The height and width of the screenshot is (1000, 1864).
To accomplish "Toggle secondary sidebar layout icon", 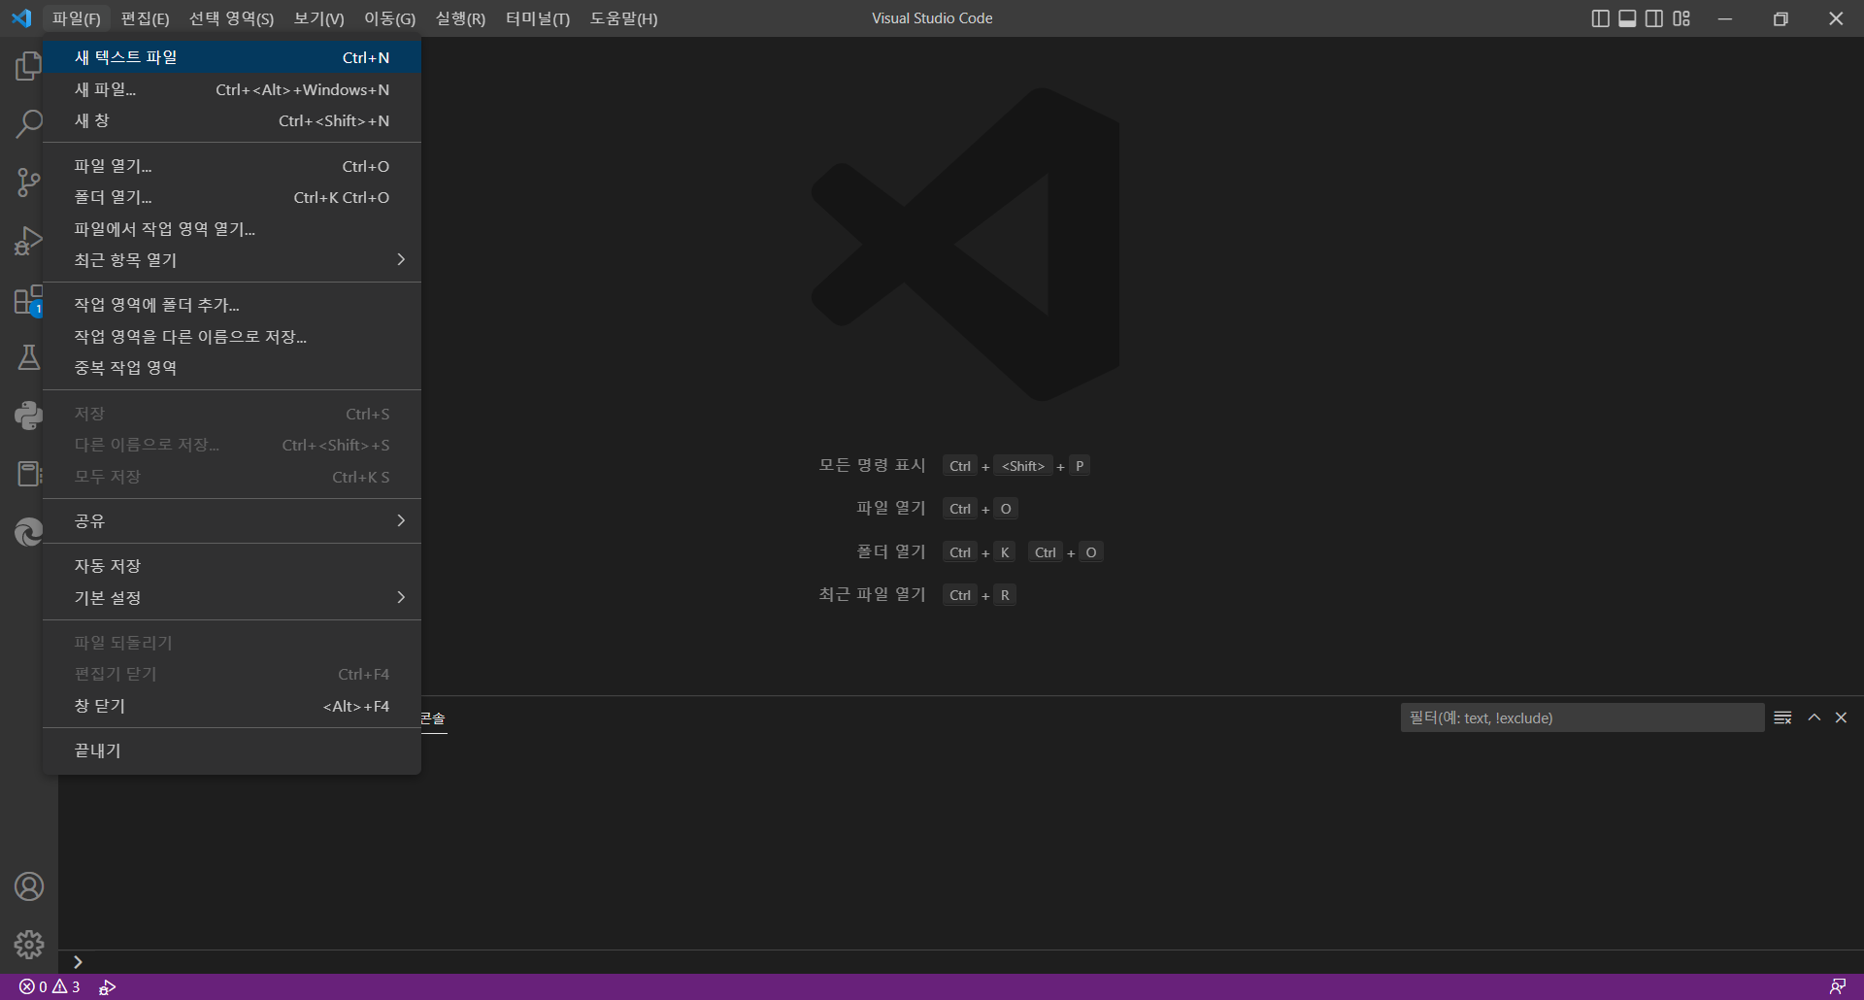I will point(1654,18).
